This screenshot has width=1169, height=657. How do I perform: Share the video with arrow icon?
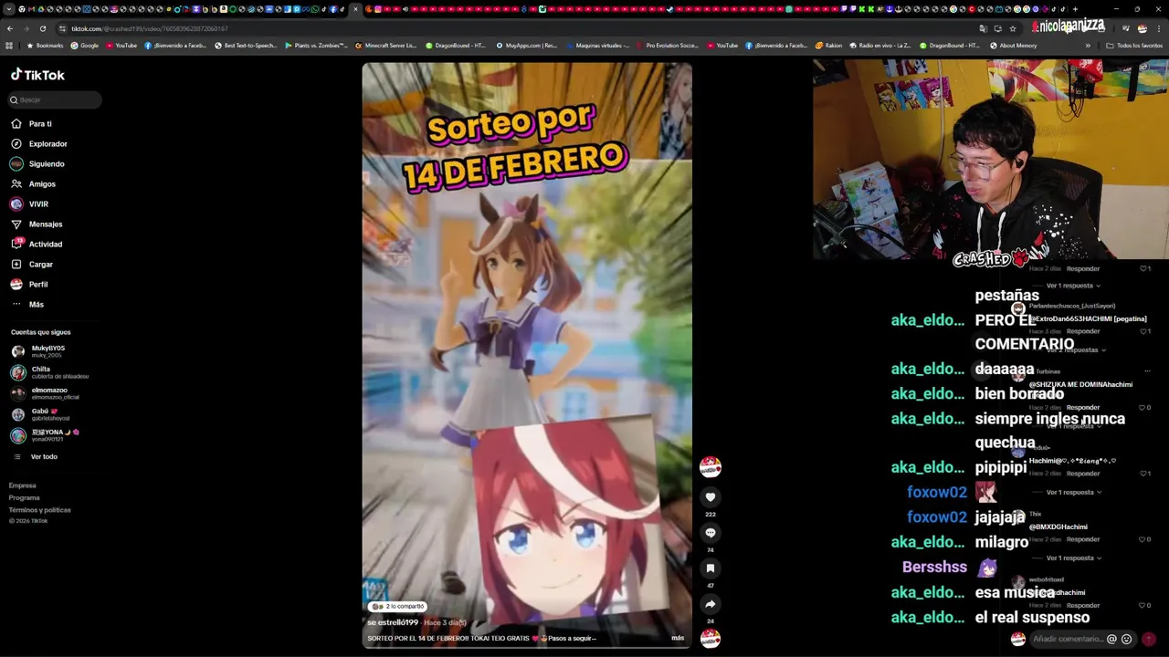coord(710,603)
